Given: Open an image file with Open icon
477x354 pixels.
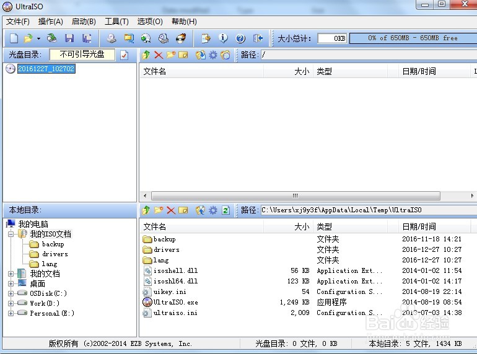Looking at the screenshot, I should point(28,38).
